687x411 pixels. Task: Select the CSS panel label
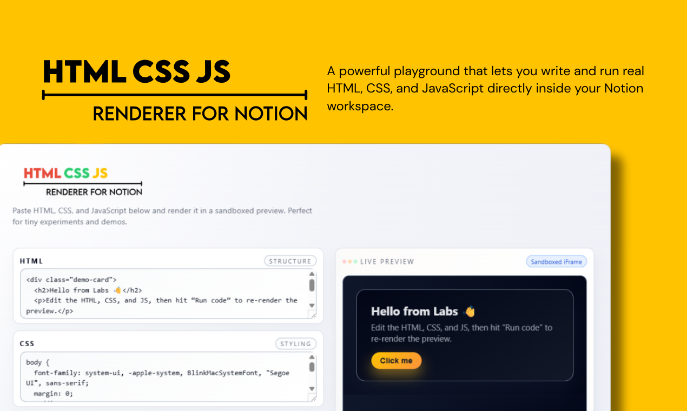click(26, 343)
